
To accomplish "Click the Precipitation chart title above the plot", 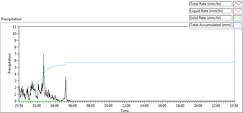I will click(11, 19).
